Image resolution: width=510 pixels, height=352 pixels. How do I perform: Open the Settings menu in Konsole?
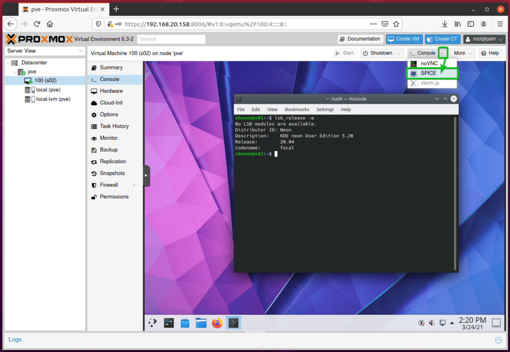325,109
